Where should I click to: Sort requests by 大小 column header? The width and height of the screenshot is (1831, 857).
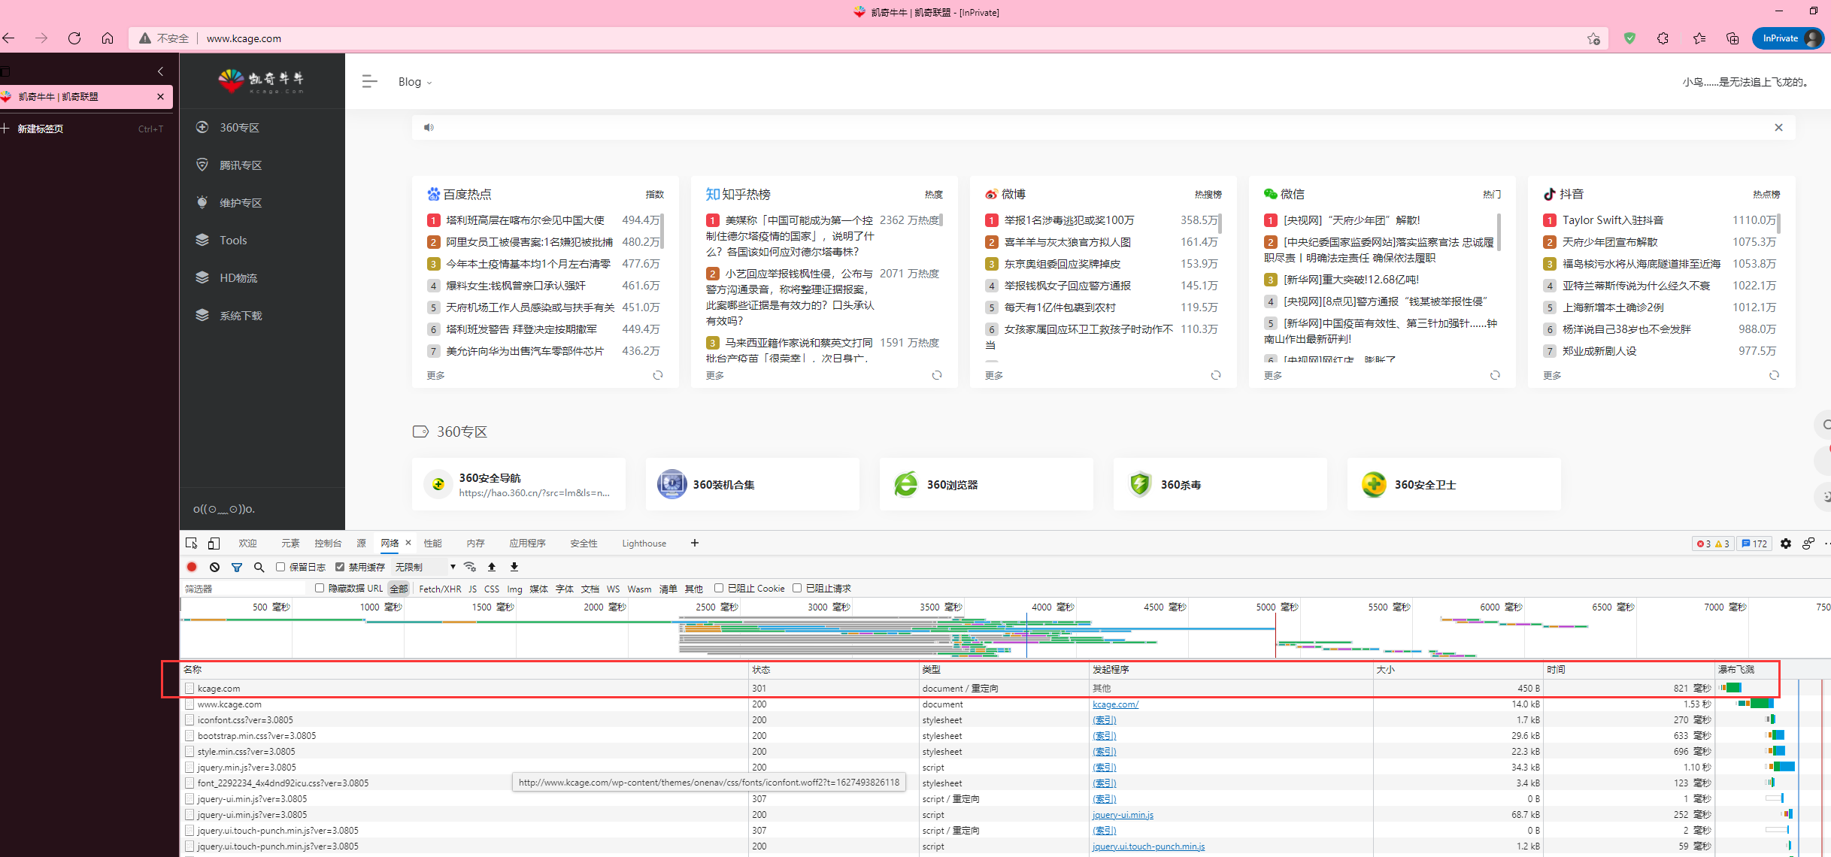[x=1458, y=669]
